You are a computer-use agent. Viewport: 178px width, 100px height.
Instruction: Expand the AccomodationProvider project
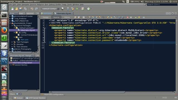click(x=10, y=16)
